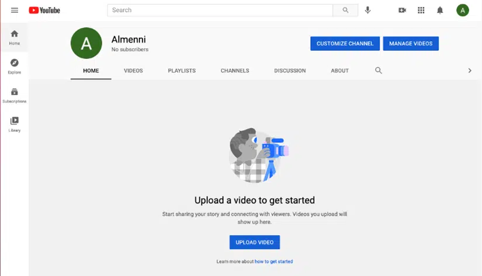Open the hamburger guide menu

click(x=15, y=10)
